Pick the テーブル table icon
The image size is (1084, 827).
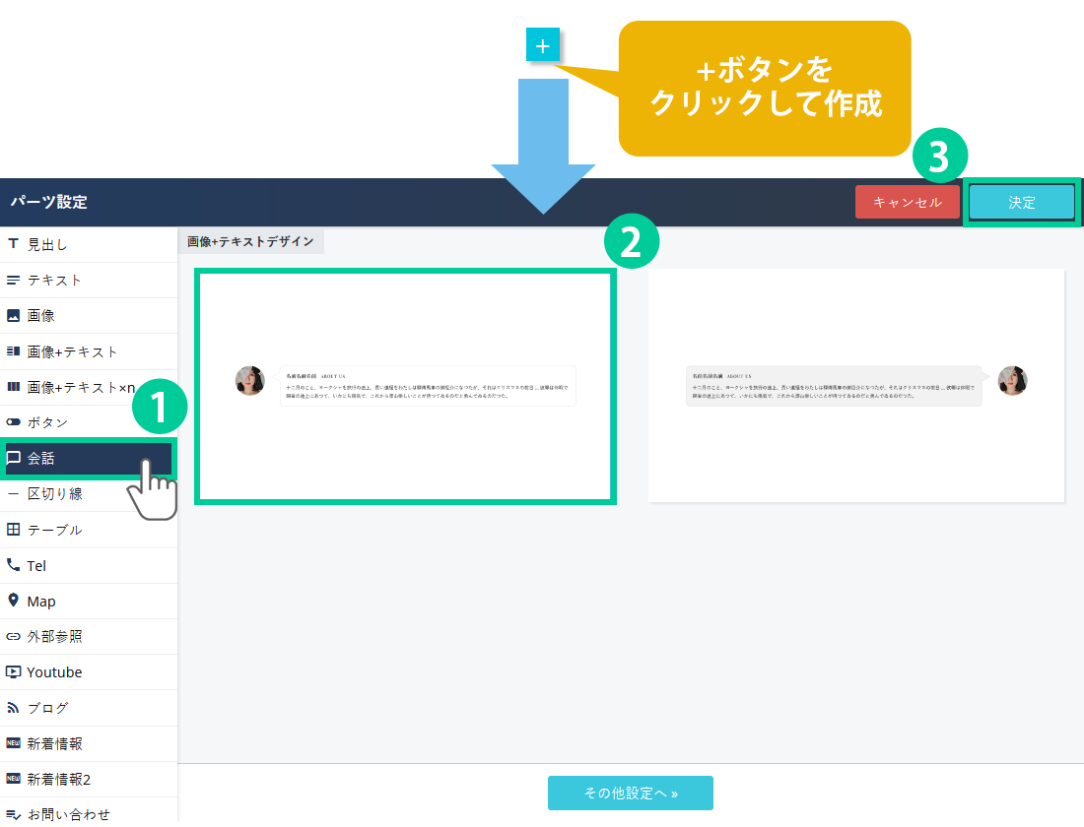[14, 530]
